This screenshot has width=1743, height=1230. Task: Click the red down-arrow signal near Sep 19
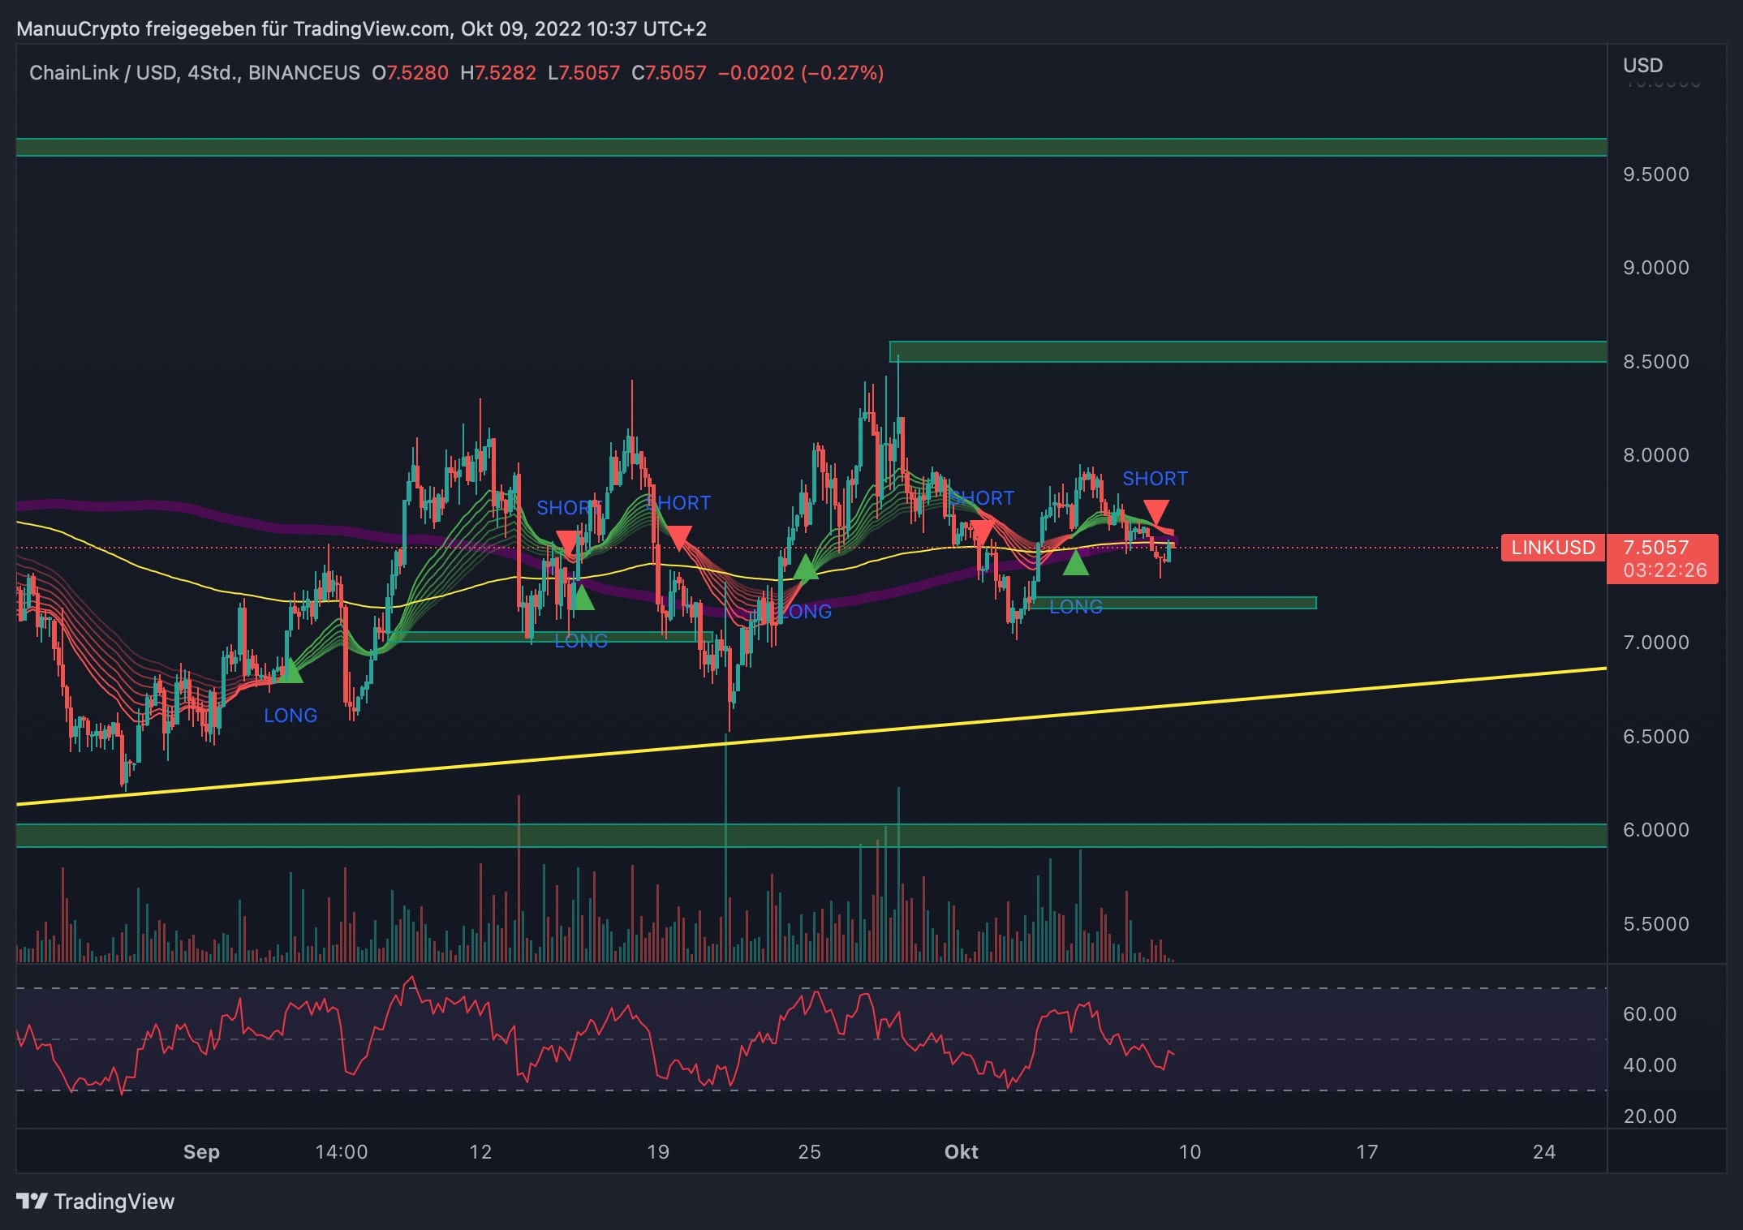pyautogui.click(x=678, y=539)
